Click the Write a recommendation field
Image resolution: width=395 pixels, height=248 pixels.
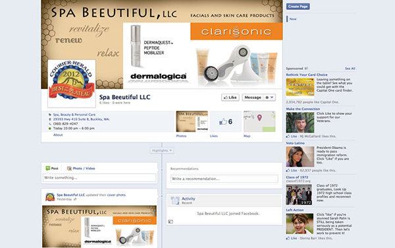224,179
